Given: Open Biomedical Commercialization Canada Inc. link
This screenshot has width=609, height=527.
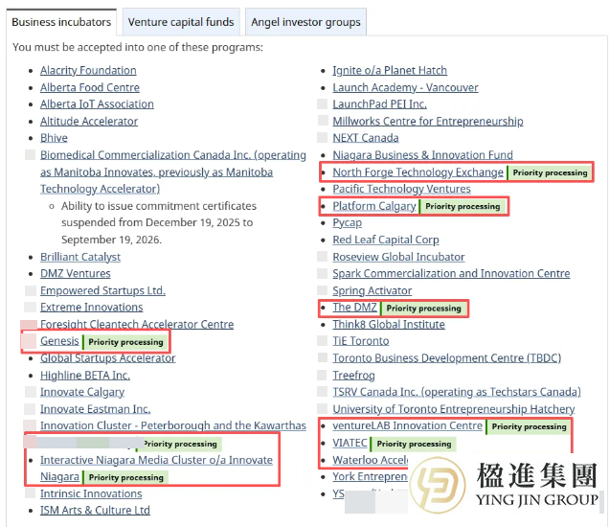Looking at the screenshot, I should (173, 172).
